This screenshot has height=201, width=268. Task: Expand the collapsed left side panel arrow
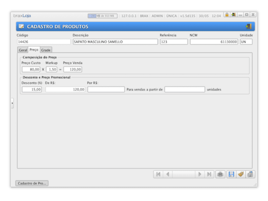point(12,103)
